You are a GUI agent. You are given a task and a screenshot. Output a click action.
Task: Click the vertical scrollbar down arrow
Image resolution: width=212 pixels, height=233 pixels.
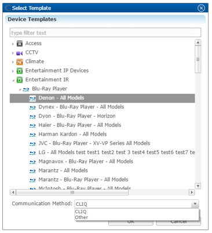pos(198,186)
